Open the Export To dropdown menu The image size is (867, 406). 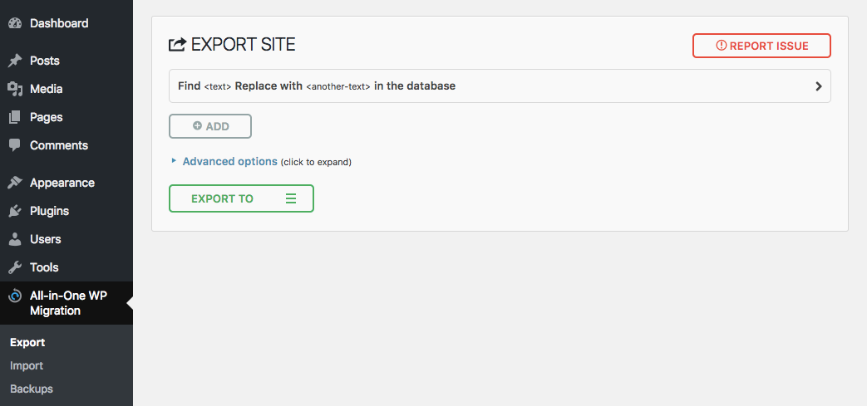click(241, 198)
